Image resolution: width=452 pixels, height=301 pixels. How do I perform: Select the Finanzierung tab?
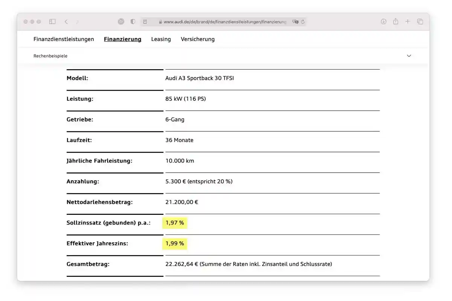click(x=122, y=39)
